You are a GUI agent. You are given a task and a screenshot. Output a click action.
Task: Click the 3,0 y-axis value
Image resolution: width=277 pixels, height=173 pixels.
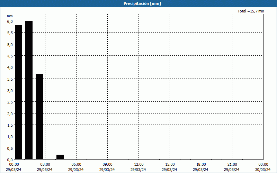(x=10, y=91)
